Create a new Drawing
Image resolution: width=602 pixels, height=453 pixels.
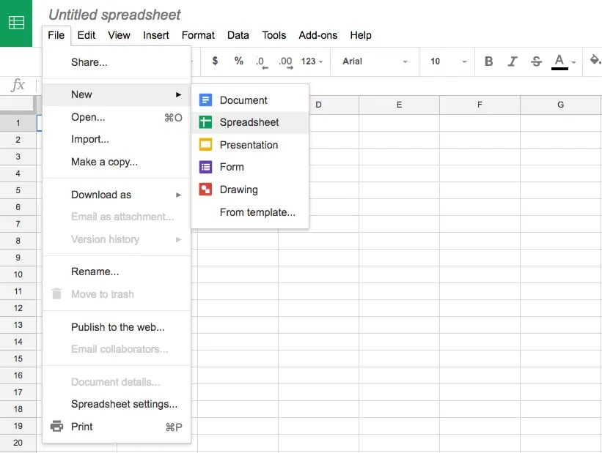coord(250,190)
